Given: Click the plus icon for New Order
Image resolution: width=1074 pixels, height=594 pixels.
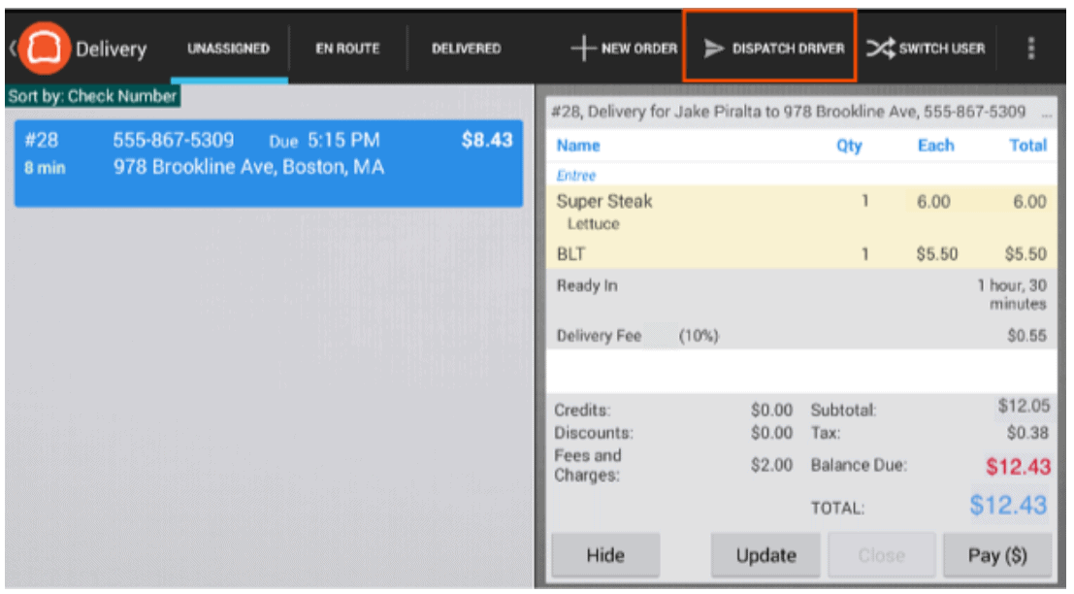Looking at the screenshot, I should pyautogui.click(x=583, y=49).
